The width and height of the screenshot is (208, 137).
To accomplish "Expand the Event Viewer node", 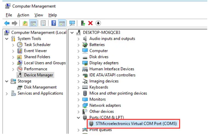I will point(13,51).
